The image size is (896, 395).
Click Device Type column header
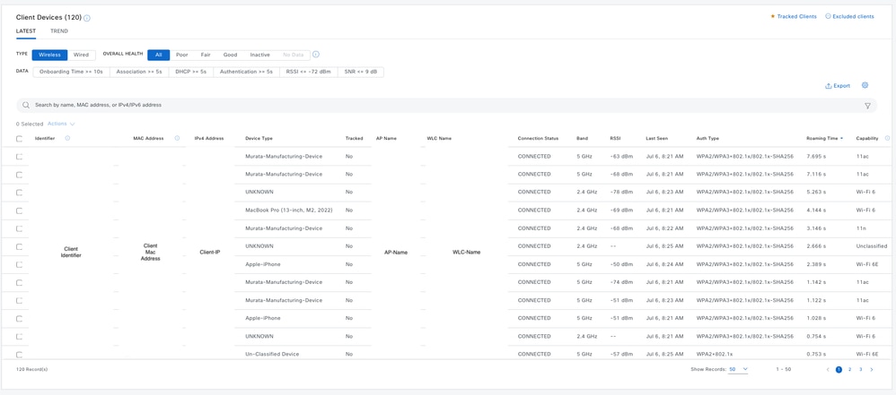[259, 139]
